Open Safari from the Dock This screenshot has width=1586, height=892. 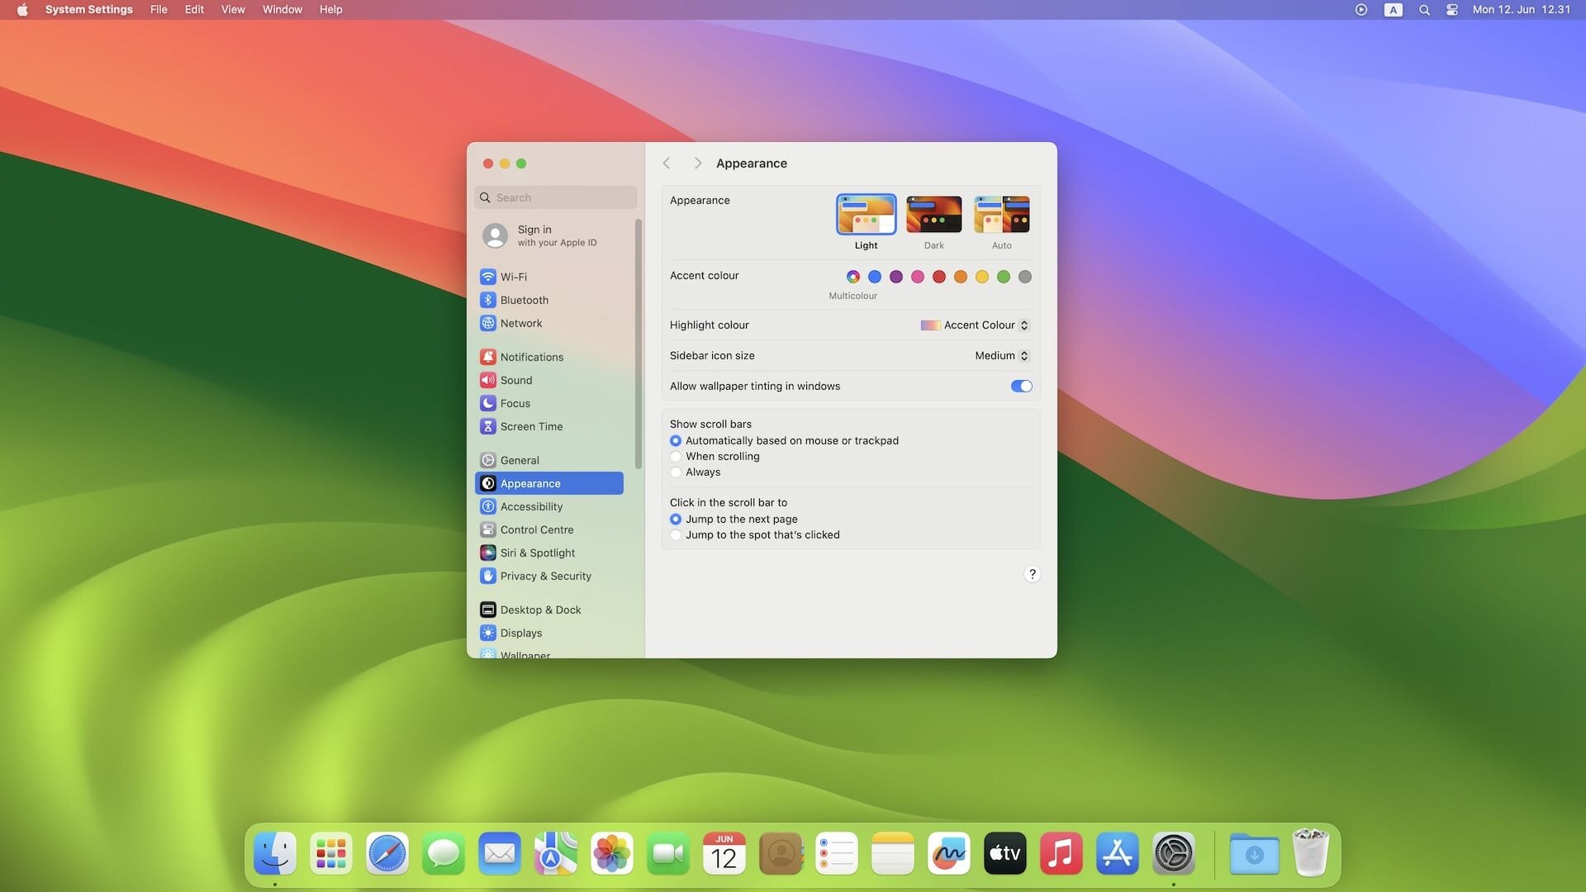387,853
